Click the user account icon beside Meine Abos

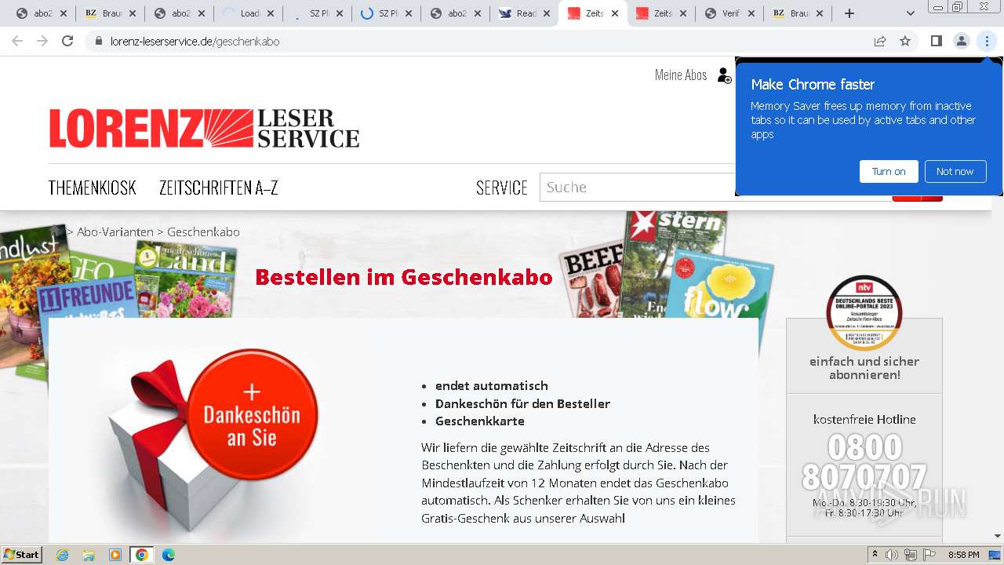click(724, 75)
